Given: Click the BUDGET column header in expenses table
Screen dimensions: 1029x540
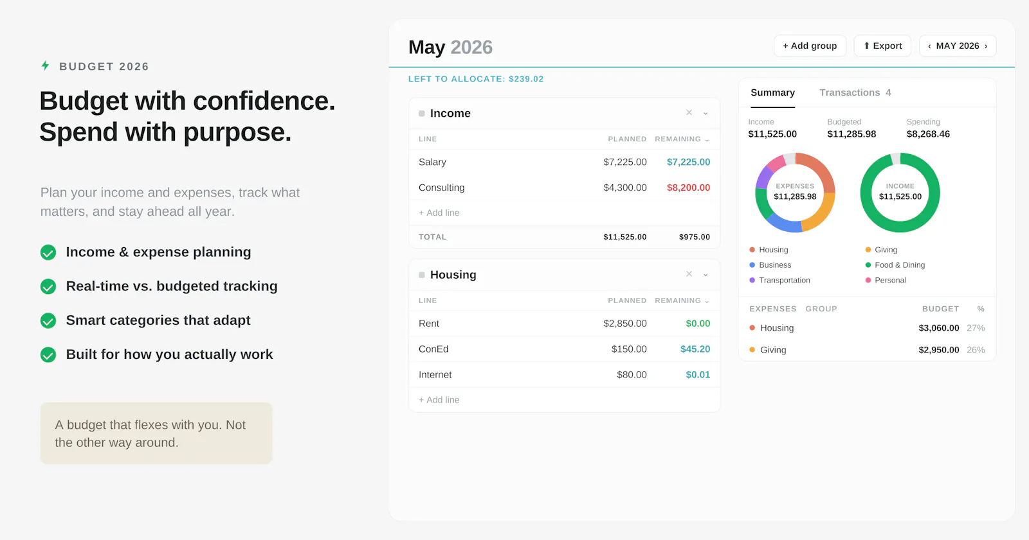Looking at the screenshot, I should (940, 309).
